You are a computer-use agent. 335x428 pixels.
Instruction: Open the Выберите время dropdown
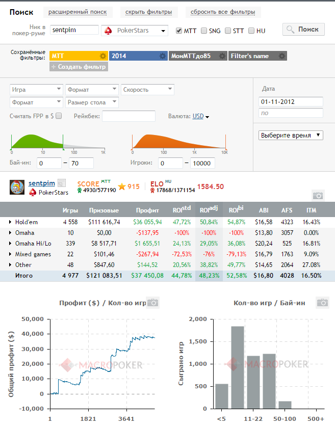tap(291, 135)
